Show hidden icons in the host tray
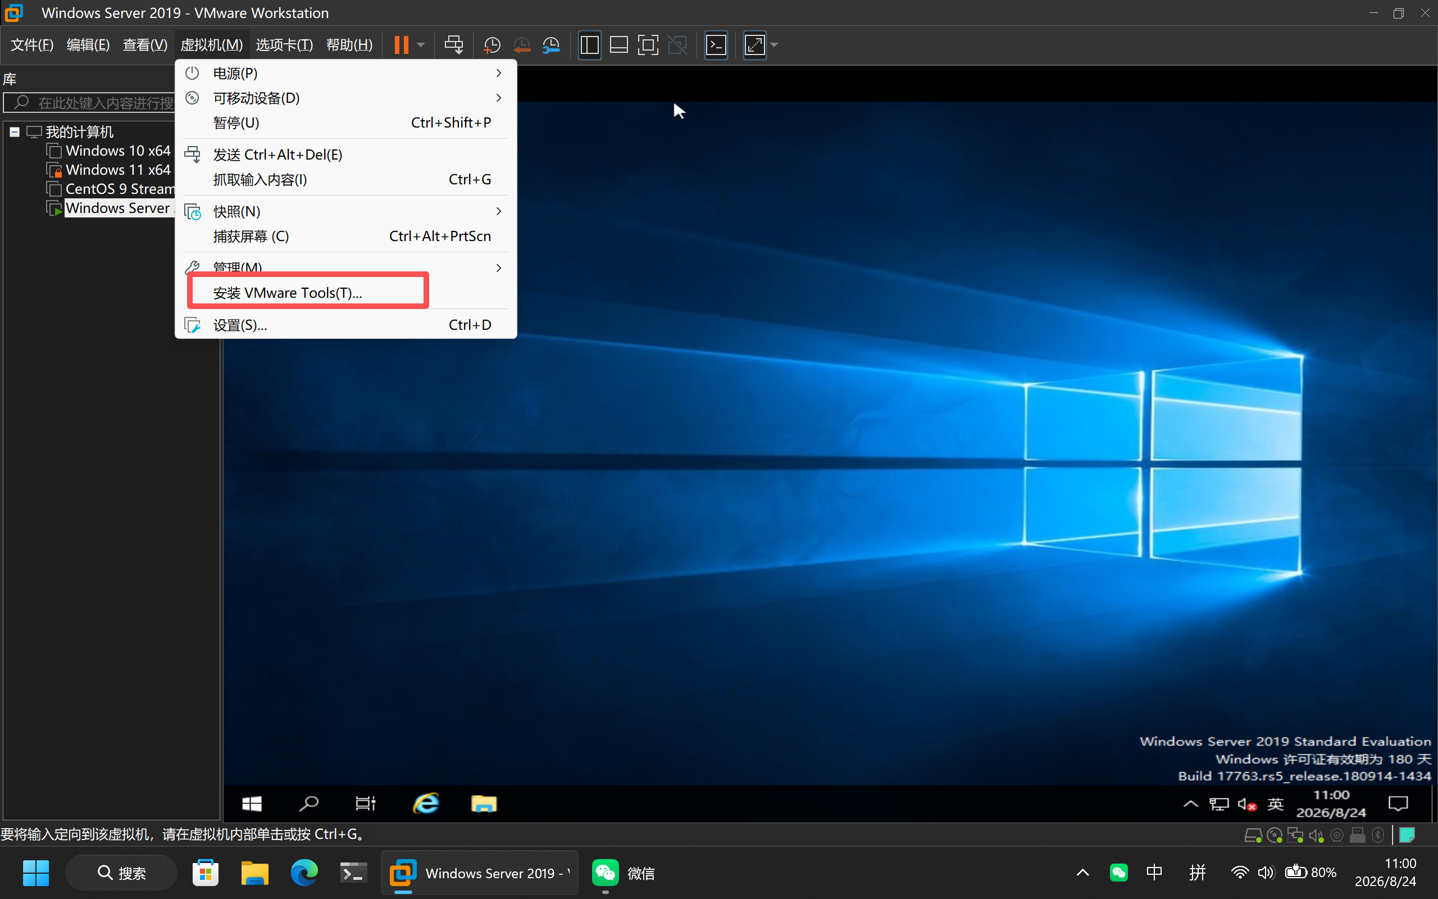 click(1082, 872)
